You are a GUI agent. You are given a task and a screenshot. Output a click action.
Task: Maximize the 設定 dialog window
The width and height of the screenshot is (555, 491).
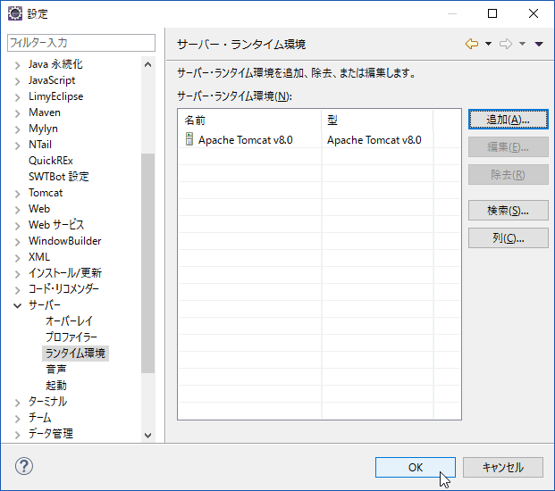coord(492,13)
